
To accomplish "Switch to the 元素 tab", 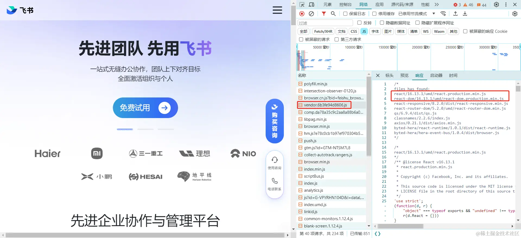I will 328,5.
